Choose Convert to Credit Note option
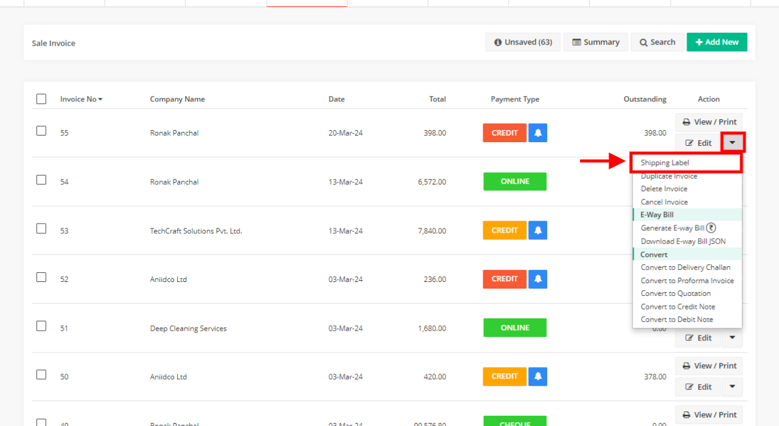This screenshot has height=426, width=779. [x=677, y=307]
